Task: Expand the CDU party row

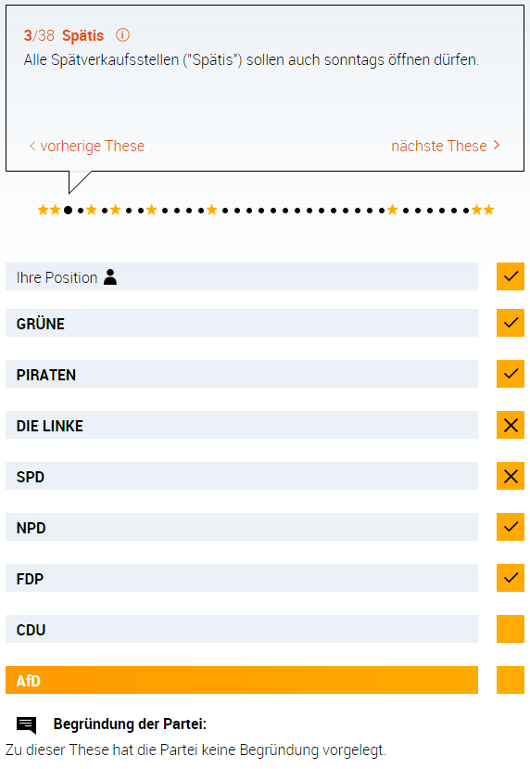Action: 242,629
